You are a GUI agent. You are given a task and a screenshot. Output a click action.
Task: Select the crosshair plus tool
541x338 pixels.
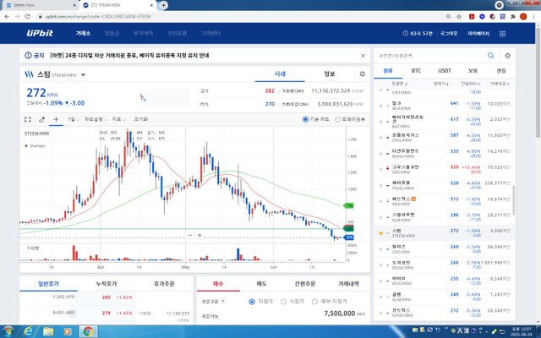[x=56, y=119]
